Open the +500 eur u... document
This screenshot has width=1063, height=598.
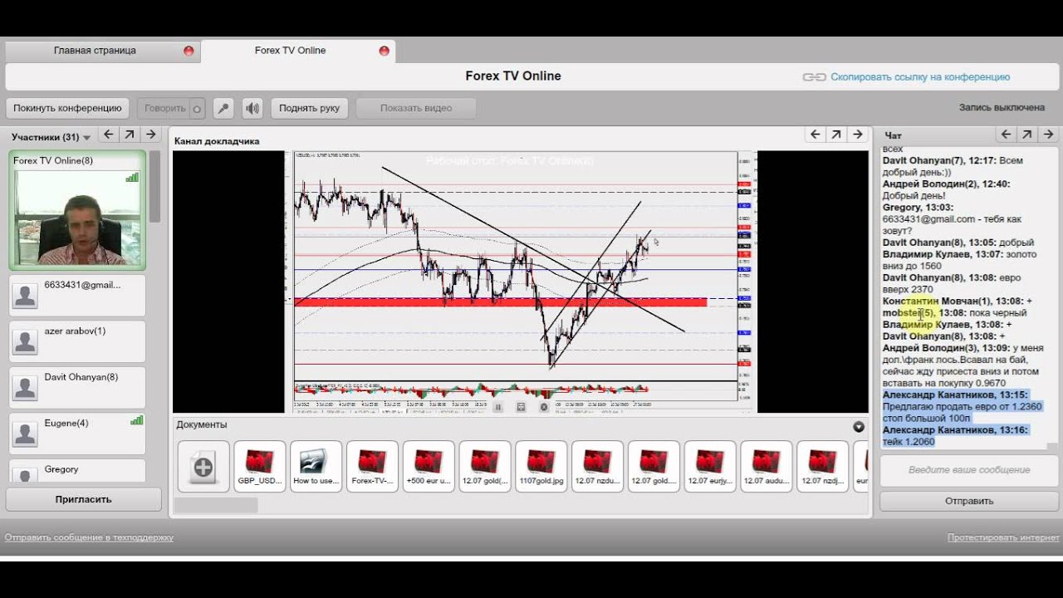(429, 467)
